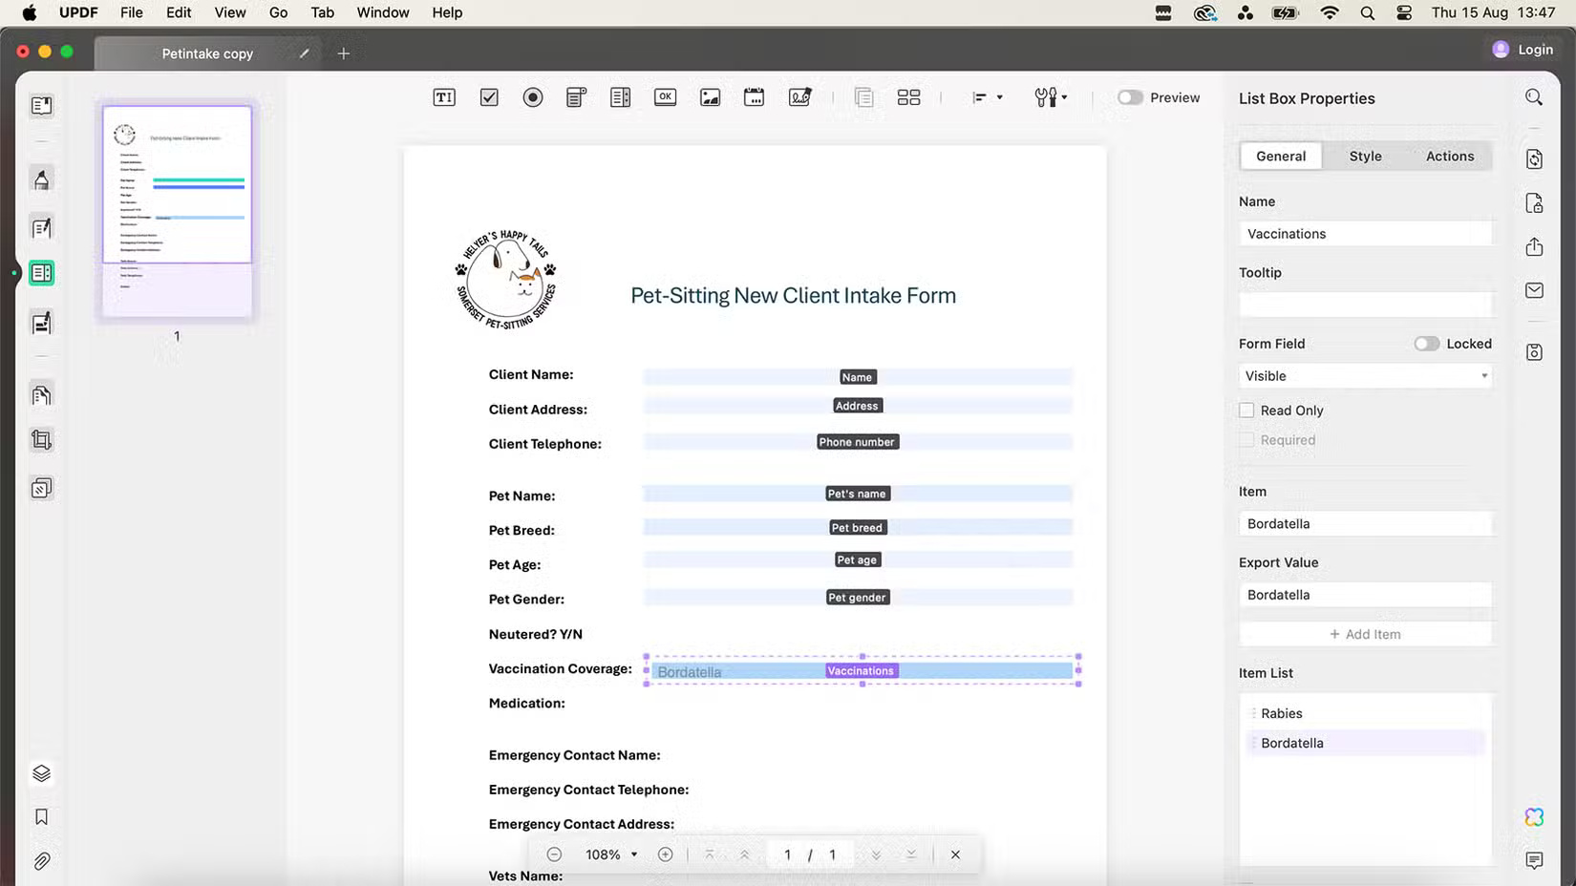Toggle the Preview switch
This screenshot has height=886, width=1576.
click(1131, 96)
